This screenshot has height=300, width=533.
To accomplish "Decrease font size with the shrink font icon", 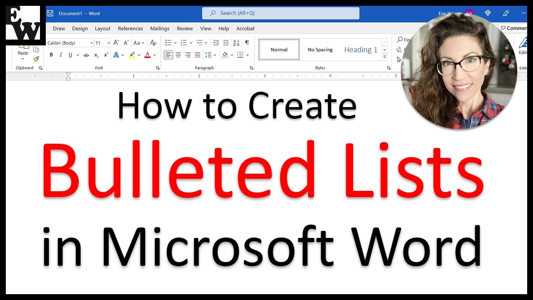I will (126, 43).
